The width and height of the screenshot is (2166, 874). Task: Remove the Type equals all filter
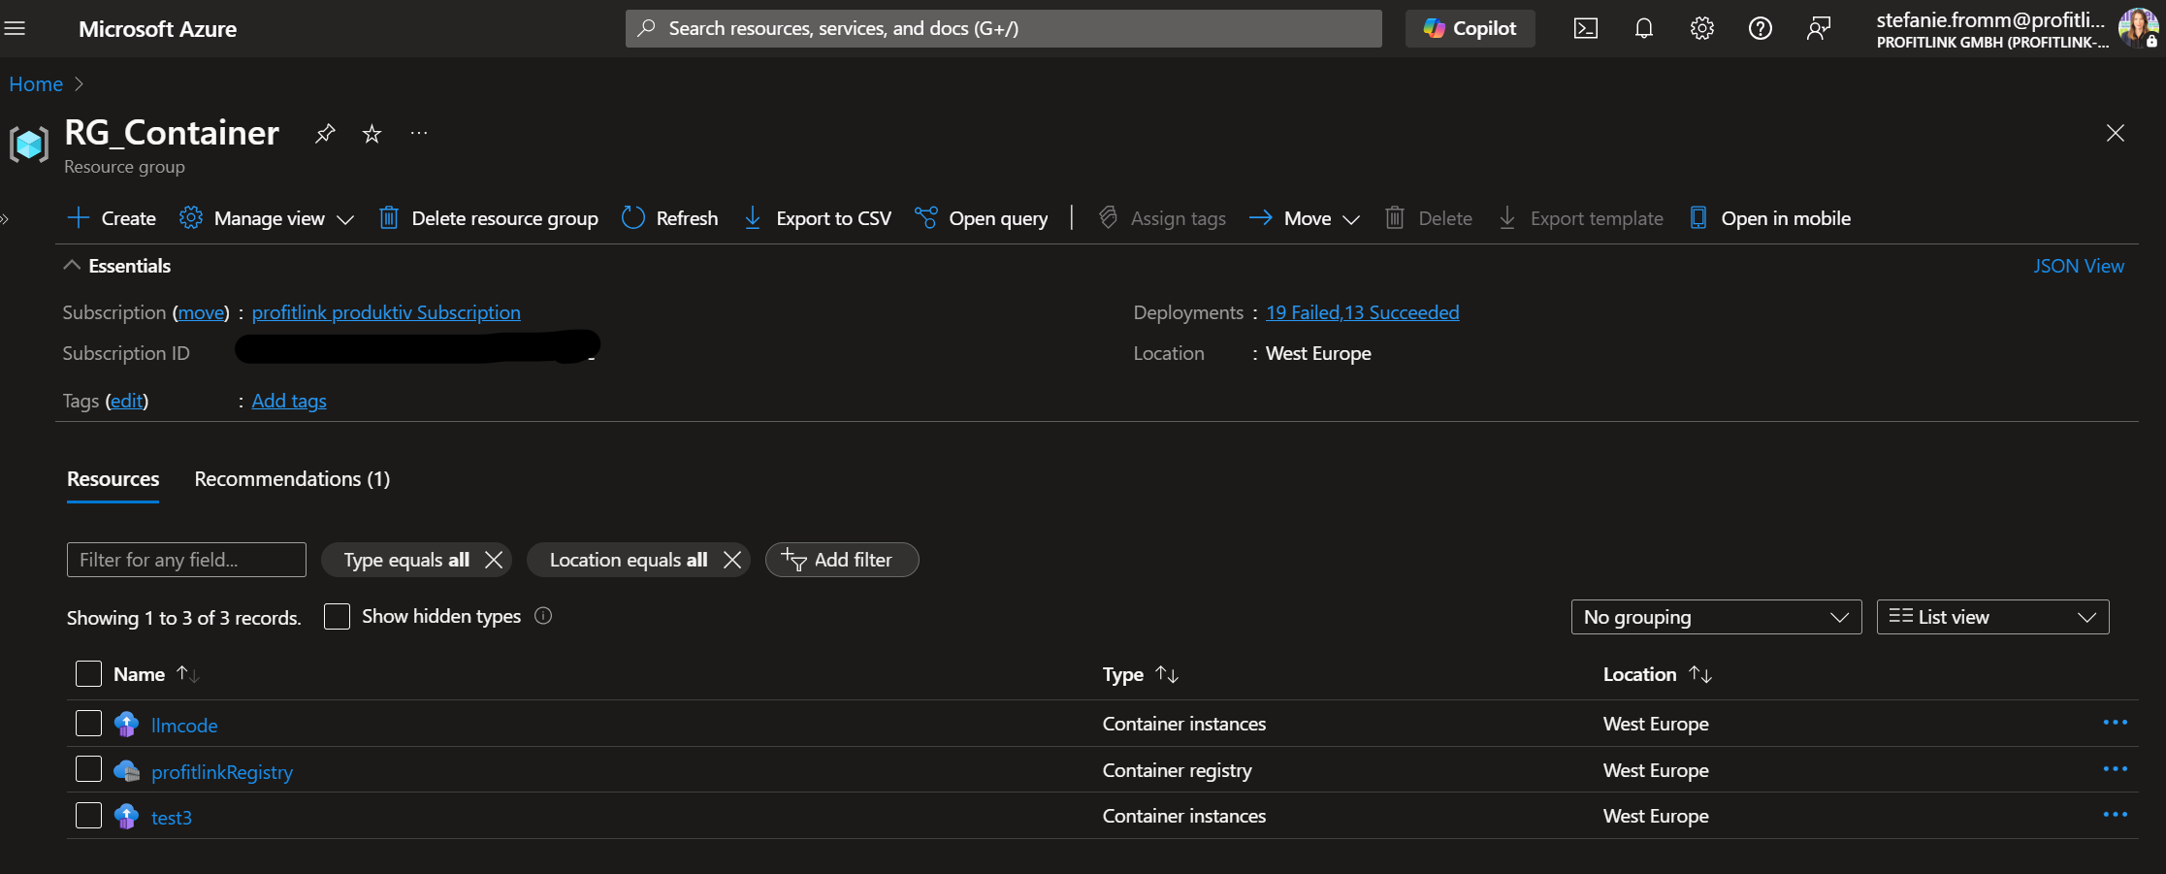click(494, 560)
